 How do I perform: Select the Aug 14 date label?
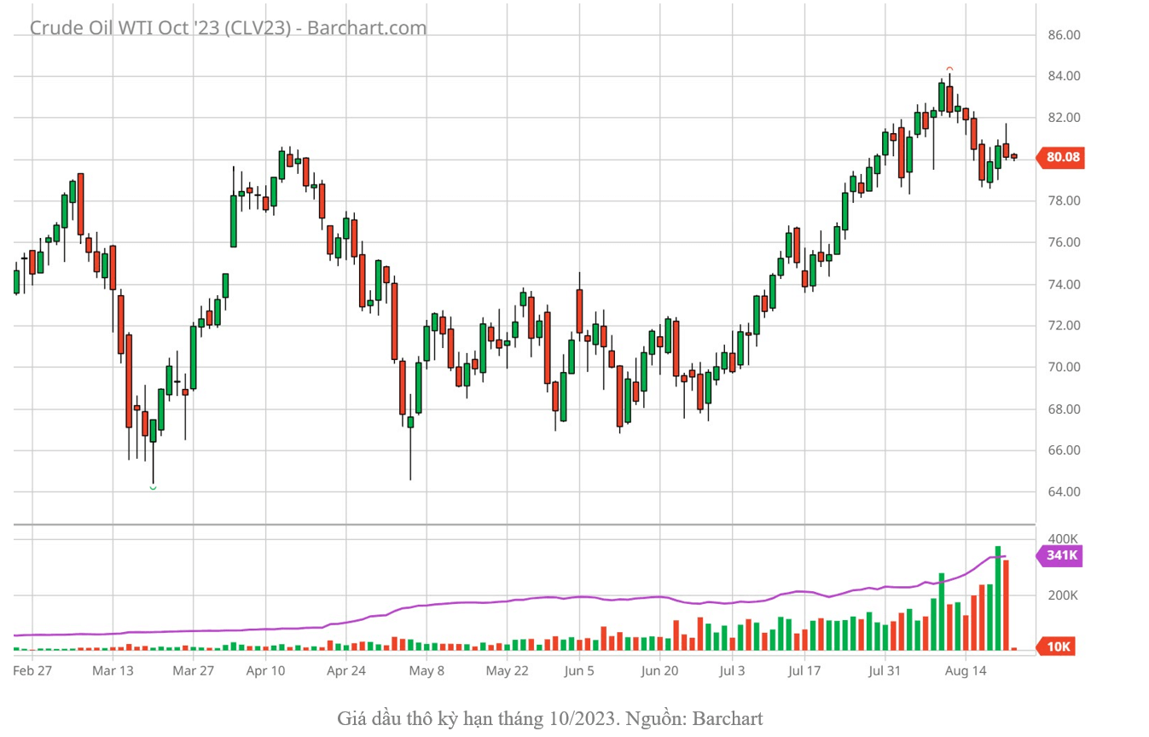pos(966,670)
